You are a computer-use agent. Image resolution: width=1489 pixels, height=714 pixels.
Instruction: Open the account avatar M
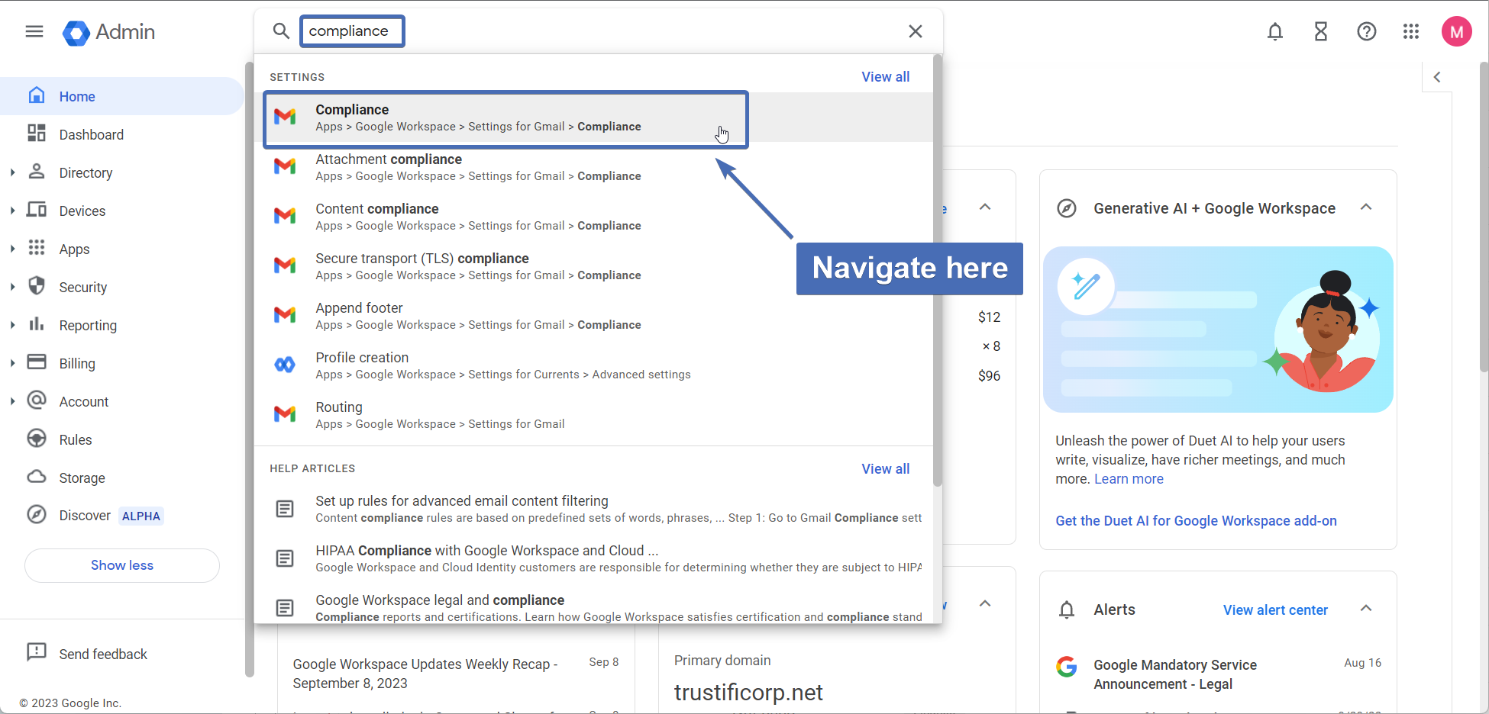tap(1456, 31)
